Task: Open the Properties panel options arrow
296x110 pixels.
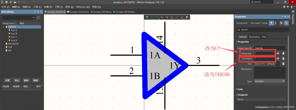Action: 282,16
